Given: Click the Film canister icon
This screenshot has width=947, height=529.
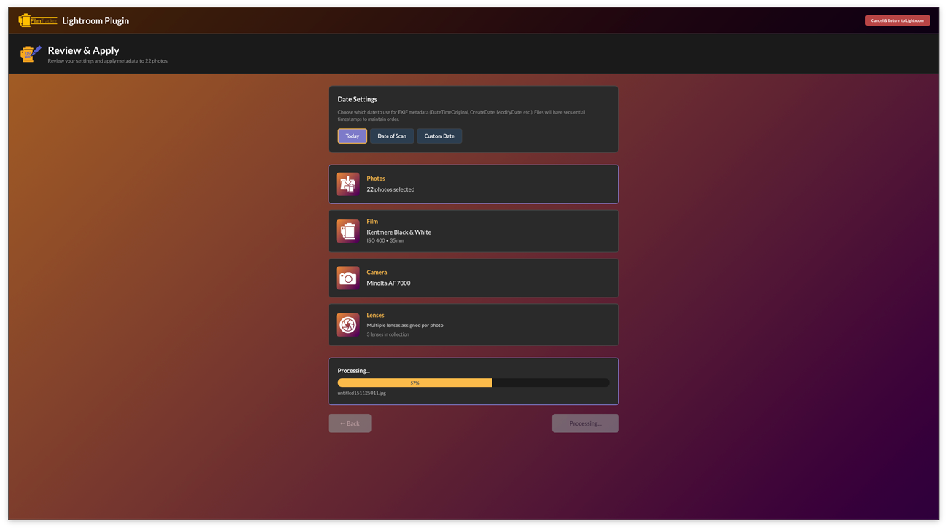Looking at the screenshot, I should [347, 231].
